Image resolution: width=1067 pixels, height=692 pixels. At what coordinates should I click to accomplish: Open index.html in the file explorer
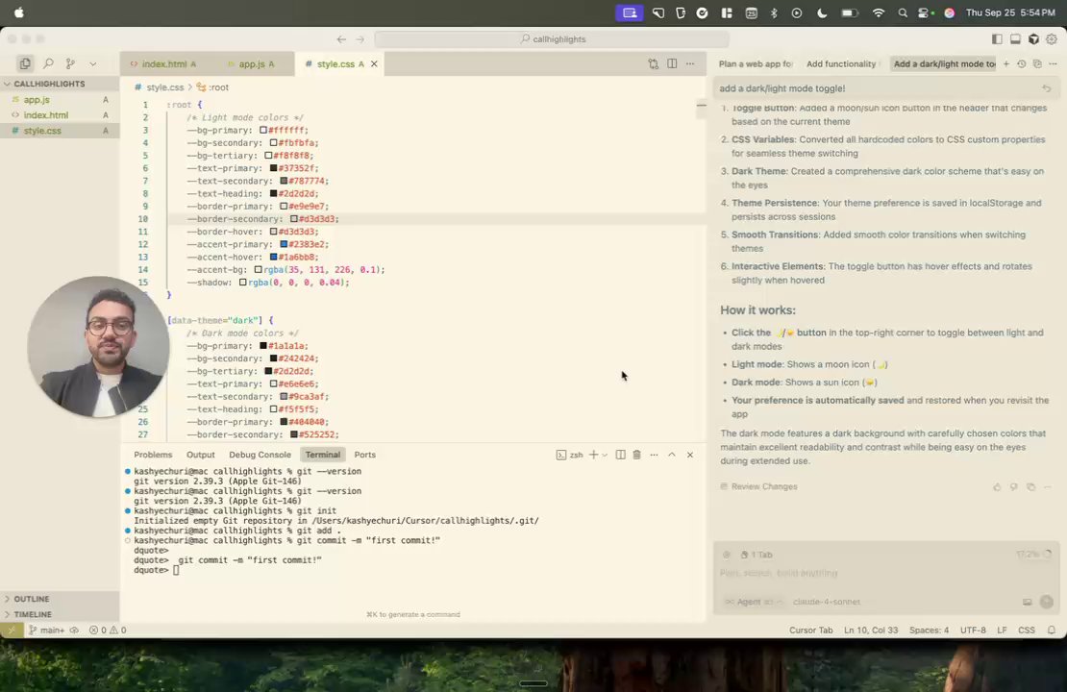pos(60,115)
